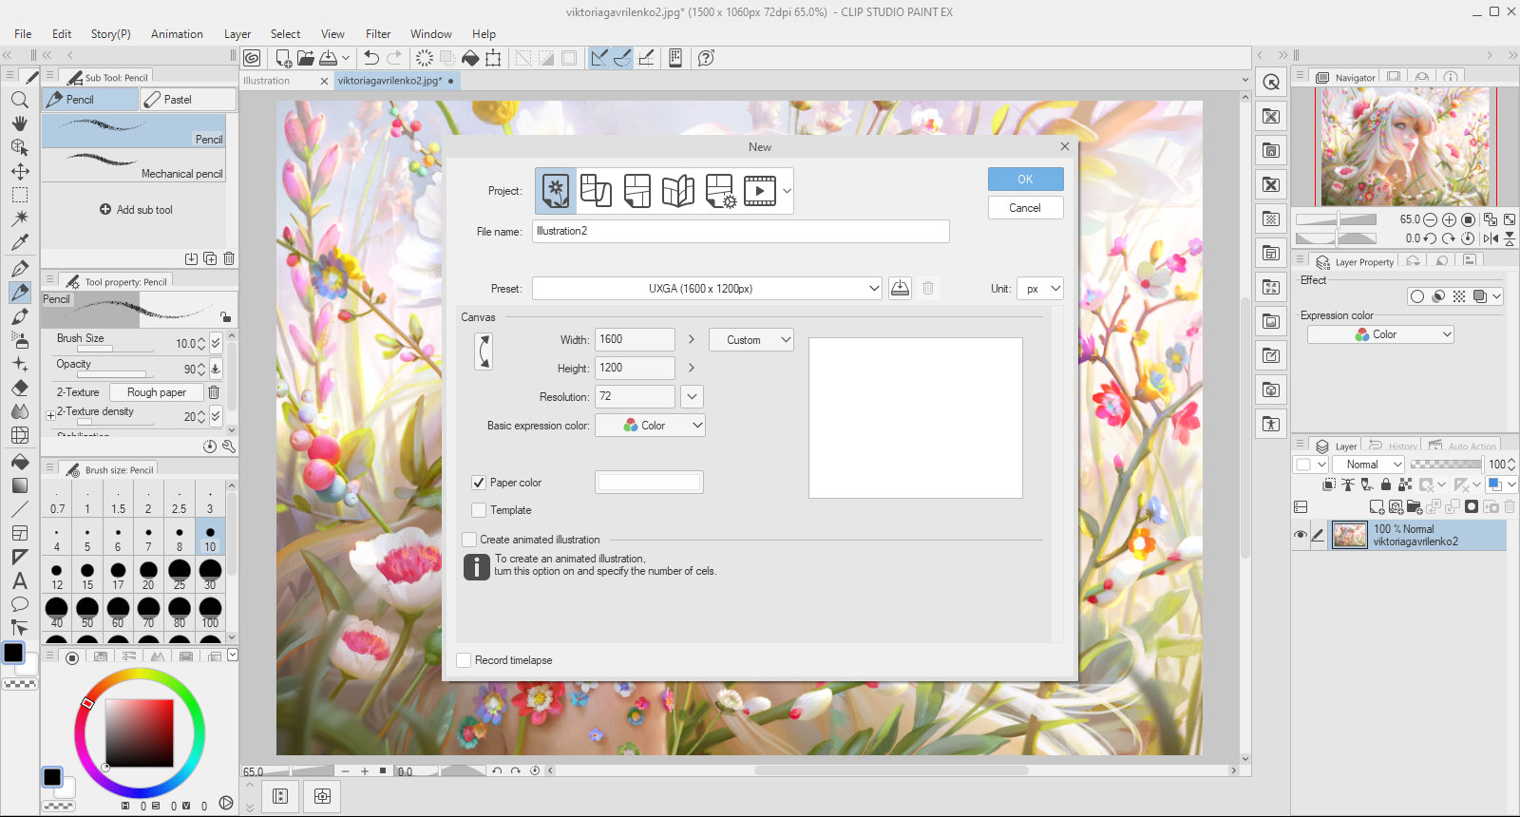Save preset with register preset icon
Screen dimensions: 1520x817
pyautogui.click(x=900, y=288)
